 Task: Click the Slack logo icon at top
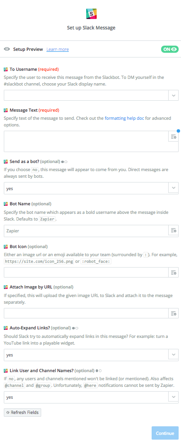pyautogui.click(x=91, y=14)
